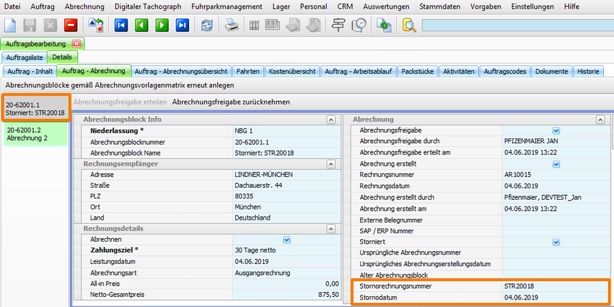Click the printer icon in toolbar
This screenshot has height=307, width=614.
(232, 26)
